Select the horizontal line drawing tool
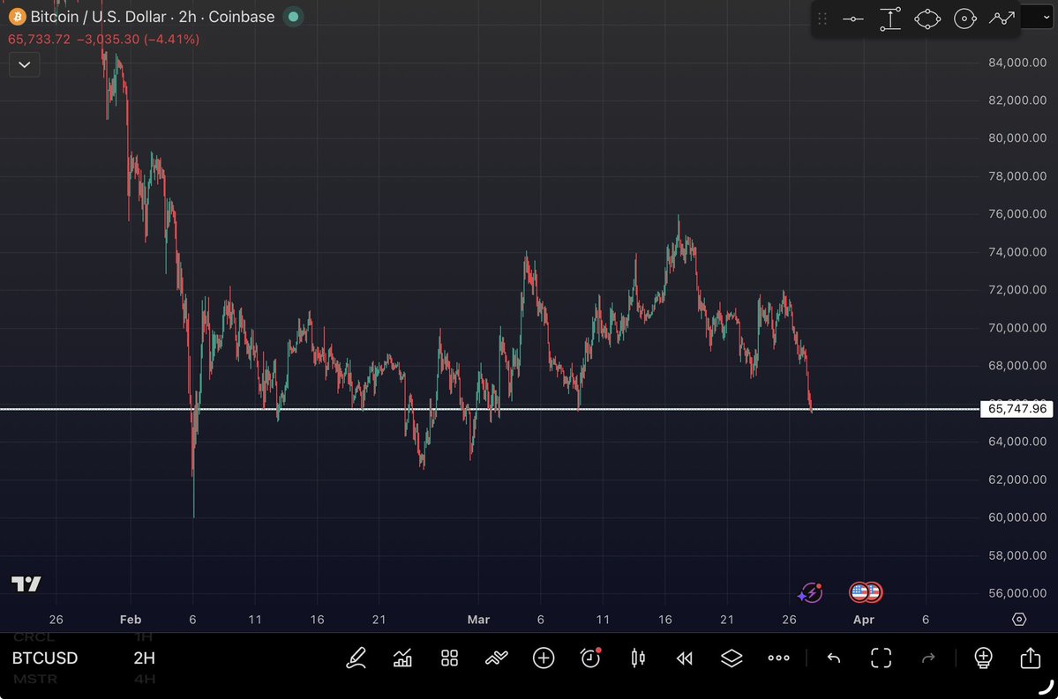The height and width of the screenshot is (699, 1058). tap(853, 19)
